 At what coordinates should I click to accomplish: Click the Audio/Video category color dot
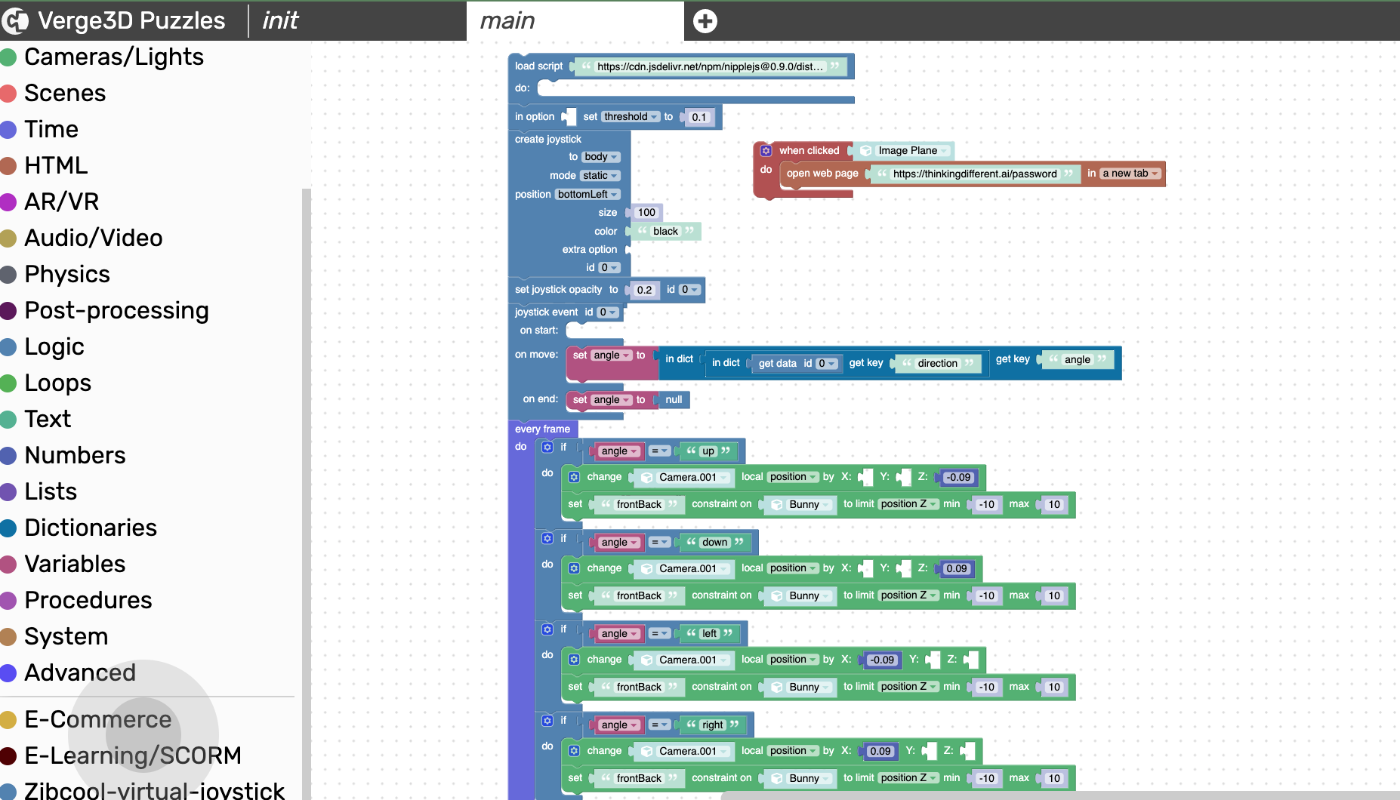(x=9, y=238)
